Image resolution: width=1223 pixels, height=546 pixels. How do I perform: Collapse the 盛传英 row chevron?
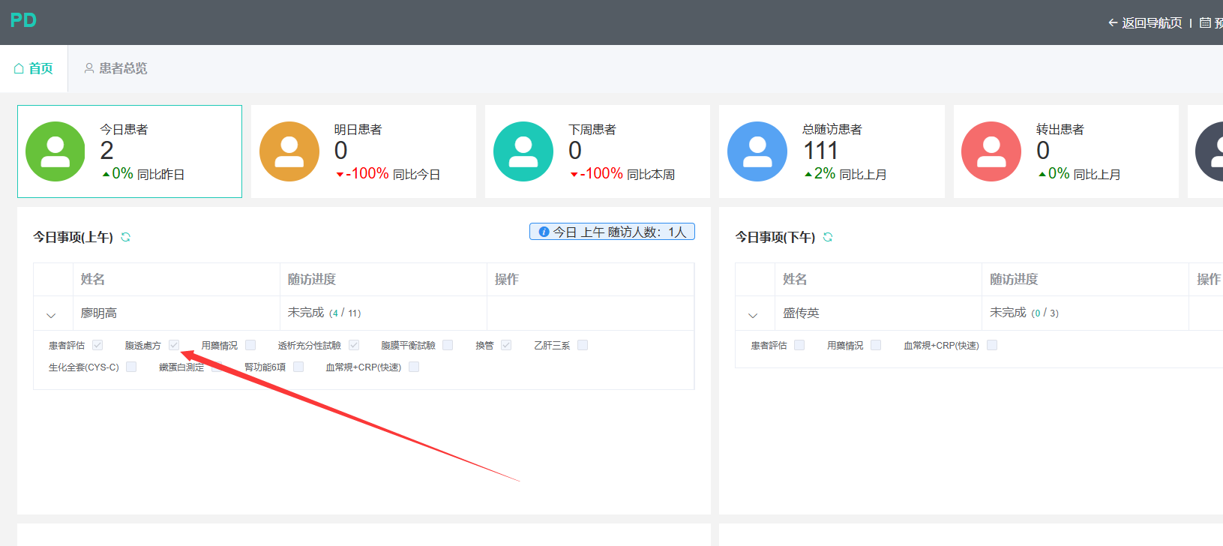(x=753, y=315)
